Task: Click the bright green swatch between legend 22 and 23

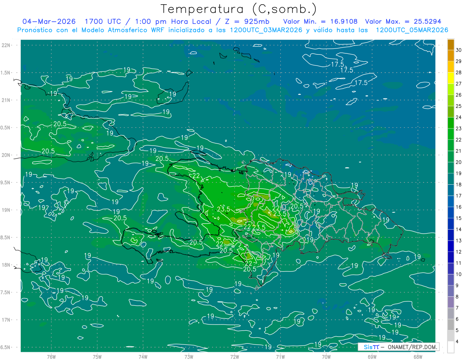Action: (x=451, y=134)
